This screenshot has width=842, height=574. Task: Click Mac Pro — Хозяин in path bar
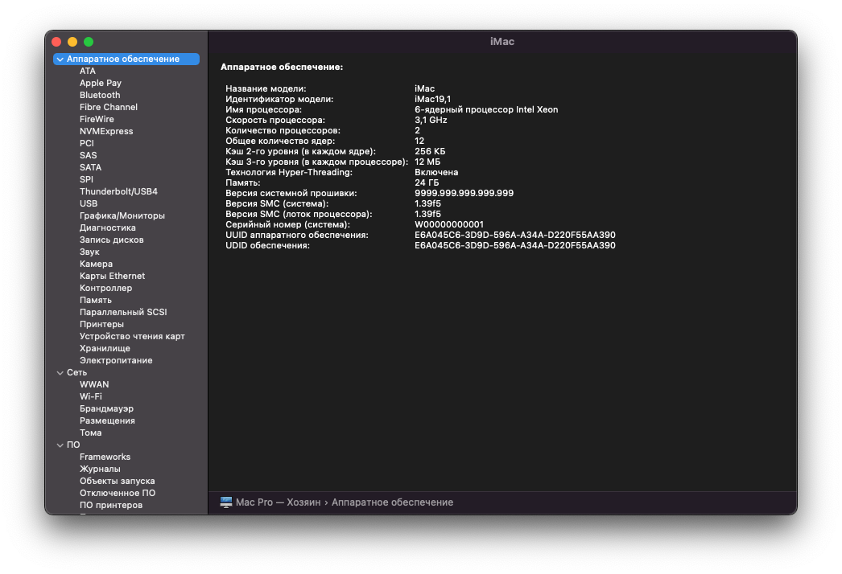[x=279, y=502]
